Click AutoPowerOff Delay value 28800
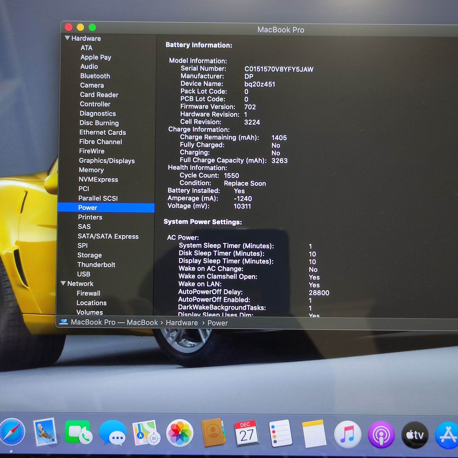The height and width of the screenshot is (458, 458). [x=319, y=293]
